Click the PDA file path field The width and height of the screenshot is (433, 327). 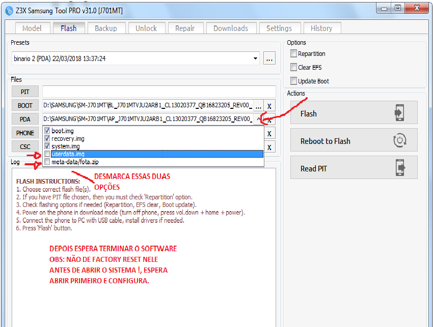148,120
